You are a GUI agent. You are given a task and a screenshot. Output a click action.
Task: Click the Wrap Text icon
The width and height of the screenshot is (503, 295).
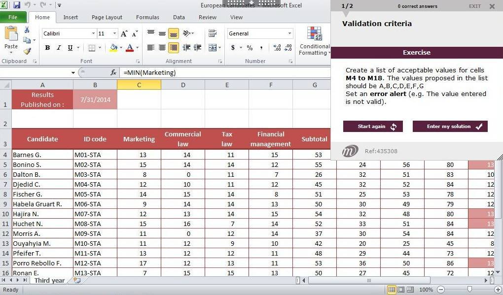[213, 33]
